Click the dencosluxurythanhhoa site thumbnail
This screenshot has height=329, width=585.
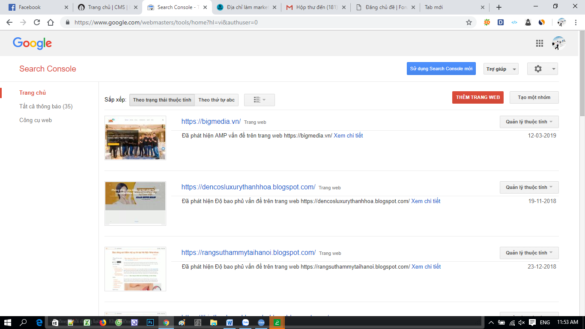(x=135, y=203)
